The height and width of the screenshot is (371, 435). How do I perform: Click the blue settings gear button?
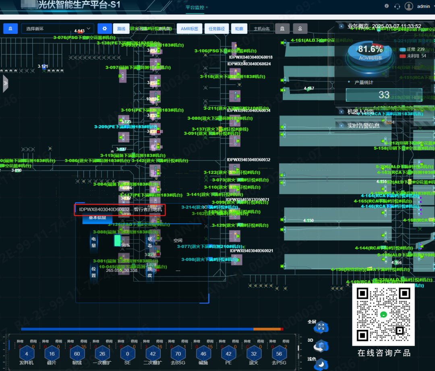click(105, 29)
